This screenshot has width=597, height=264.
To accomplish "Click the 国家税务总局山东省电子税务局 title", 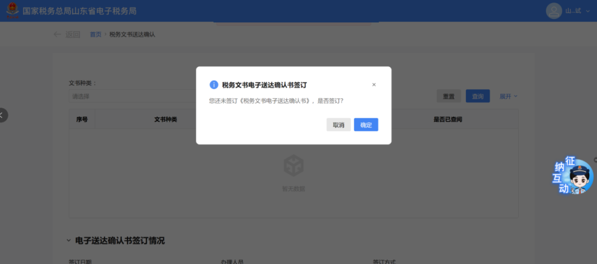I will (x=79, y=11).
